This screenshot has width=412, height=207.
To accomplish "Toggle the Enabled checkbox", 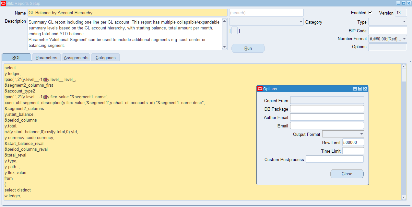I will 370,13.
